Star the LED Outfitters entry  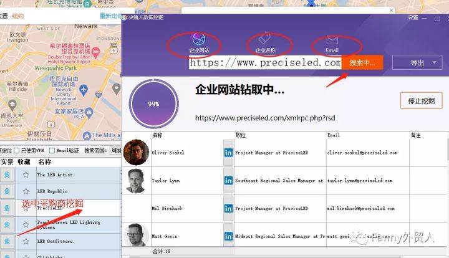[26, 241]
